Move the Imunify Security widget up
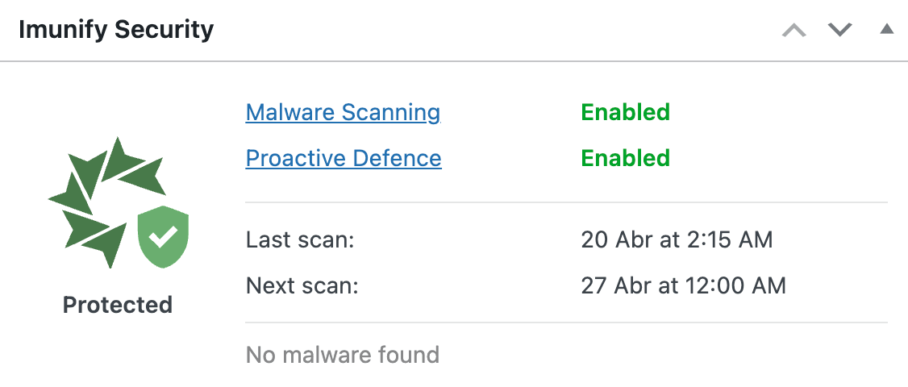908x387 pixels. tap(794, 31)
